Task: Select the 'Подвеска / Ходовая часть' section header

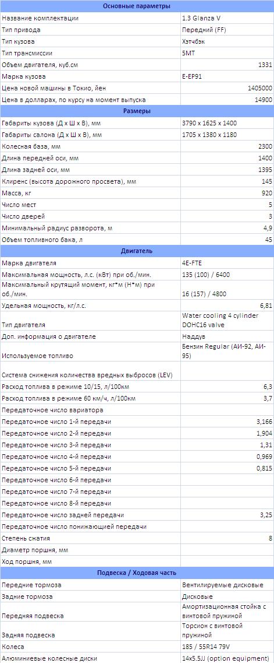Action: [x=137, y=573]
